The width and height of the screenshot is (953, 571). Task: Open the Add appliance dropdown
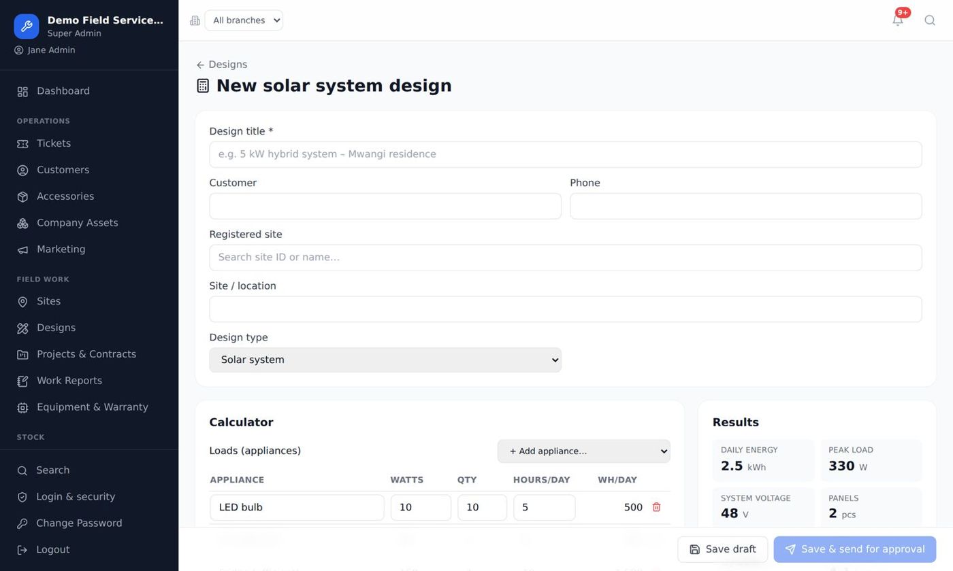pyautogui.click(x=583, y=451)
